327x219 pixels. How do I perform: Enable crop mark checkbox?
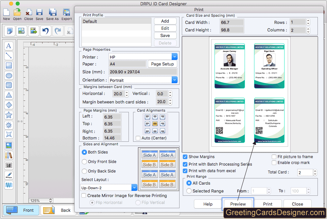click(274, 163)
